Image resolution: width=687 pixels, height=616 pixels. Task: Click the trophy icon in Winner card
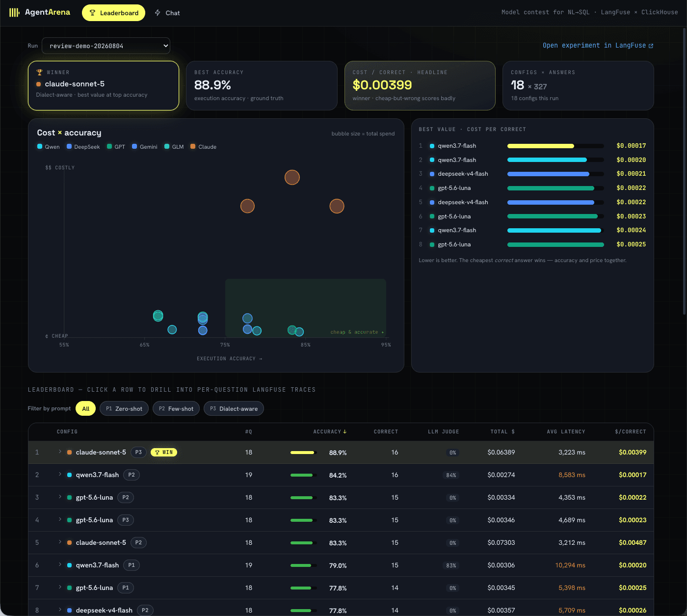(40, 72)
